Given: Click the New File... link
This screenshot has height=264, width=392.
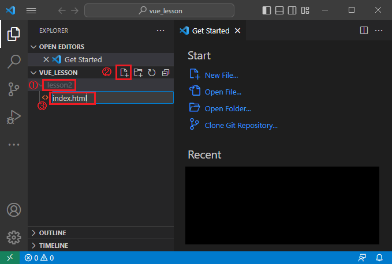Looking at the screenshot, I should coord(221,75).
